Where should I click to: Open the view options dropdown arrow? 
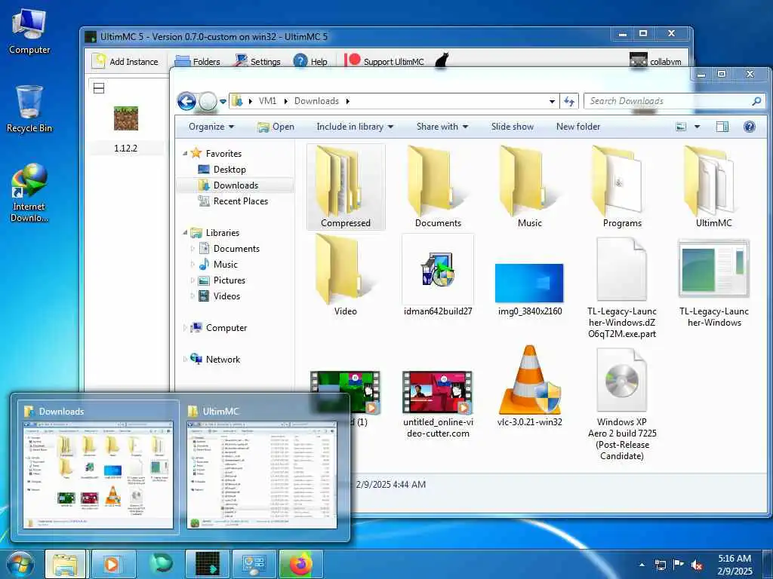coord(697,127)
